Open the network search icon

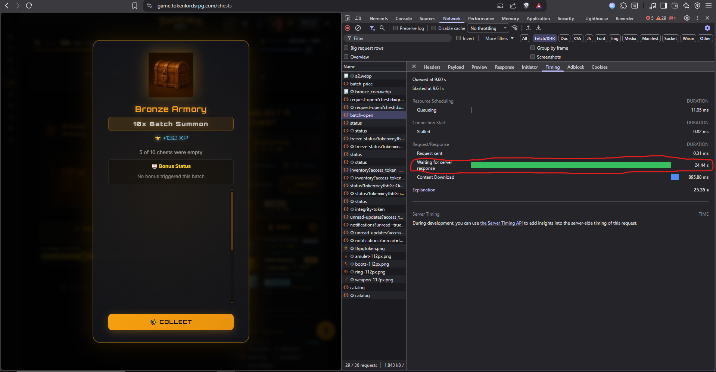pyautogui.click(x=382, y=28)
